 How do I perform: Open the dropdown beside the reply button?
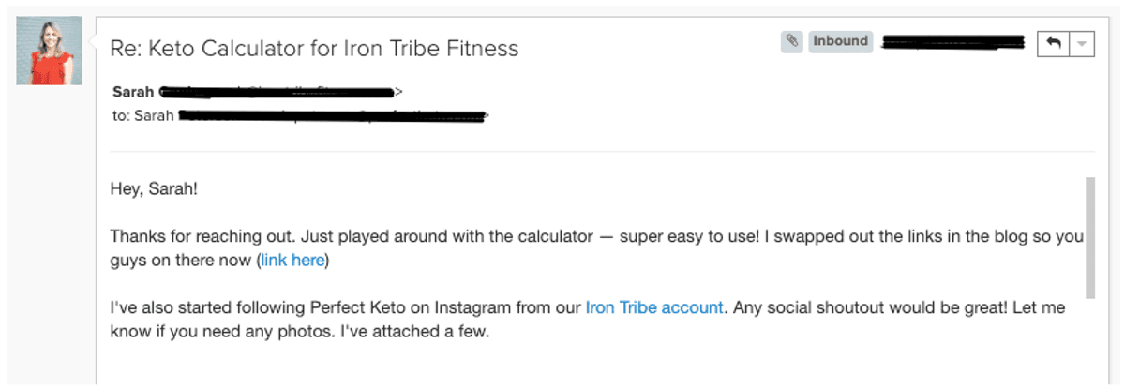pyautogui.click(x=1082, y=43)
